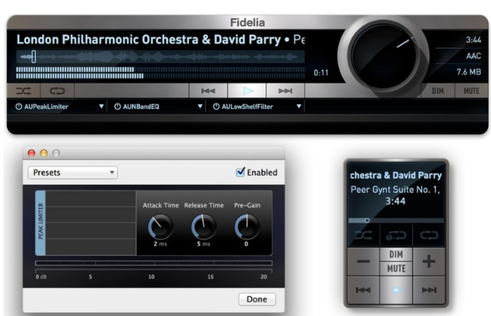Open AULowShelfFilter effect dropdown arrow
Screen dimensions: 491x316
tap(299, 107)
